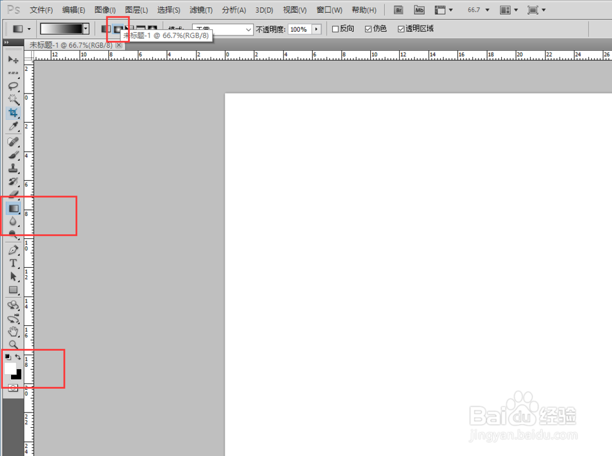This screenshot has height=456, width=612.
Task: Enable the 反向 reverse gradient option
Action: point(335,29)
